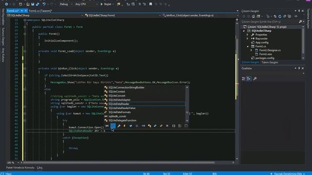This screenshot has height=175, width=312.
Task: Pin the Özellikler panel with pushpin icon
Action: tap(299, 68)
